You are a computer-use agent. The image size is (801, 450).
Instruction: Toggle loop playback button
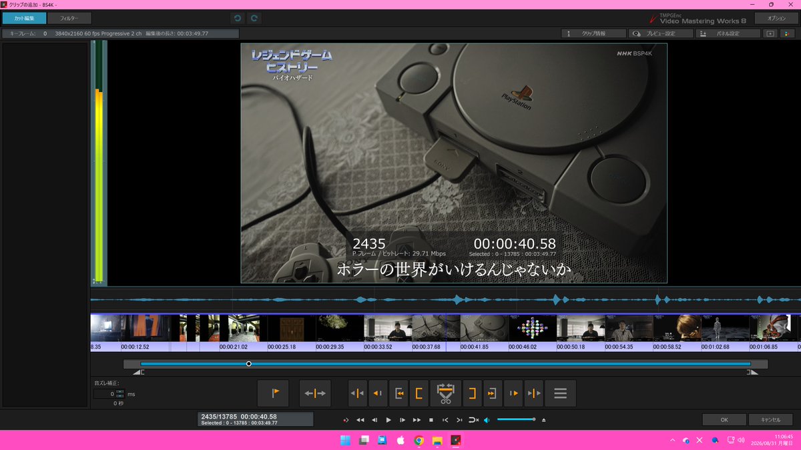point(473,420)
